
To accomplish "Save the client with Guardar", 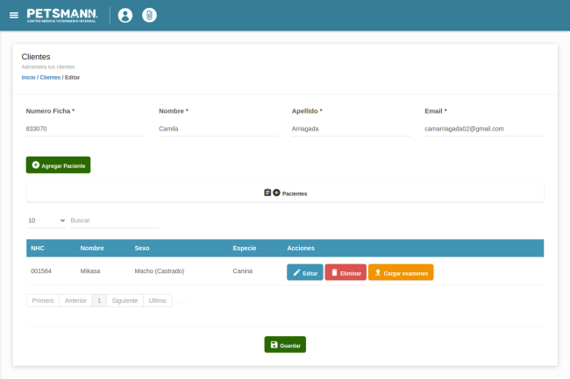I will coord(285,345).
